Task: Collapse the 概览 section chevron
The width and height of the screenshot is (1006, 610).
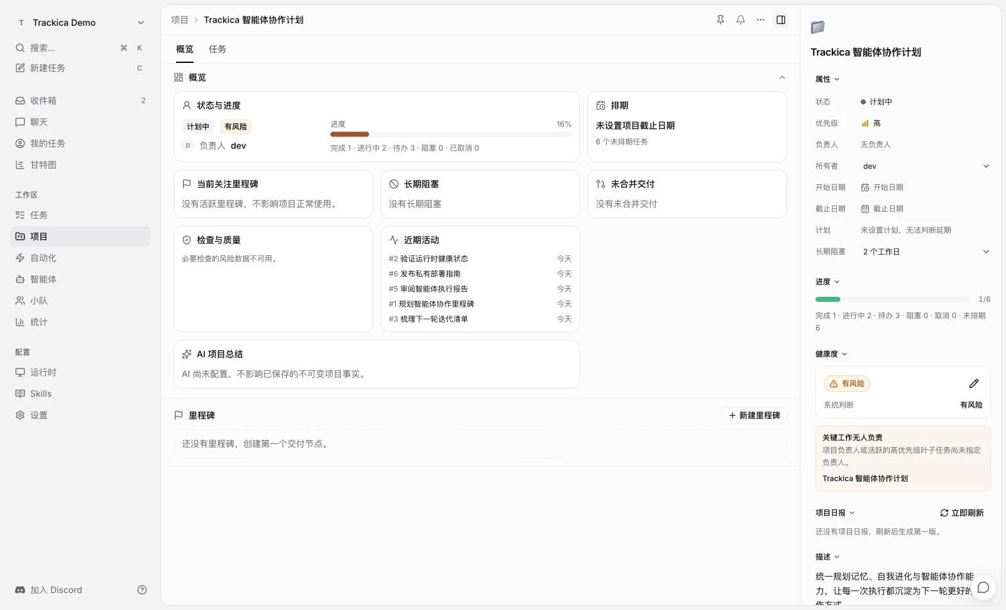Action: coord(782,77)
